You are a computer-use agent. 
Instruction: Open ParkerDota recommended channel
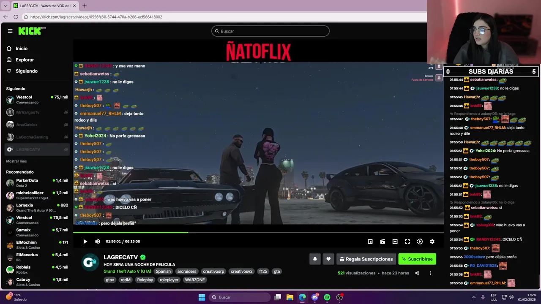pyautogui.click(x=37, y=183)
